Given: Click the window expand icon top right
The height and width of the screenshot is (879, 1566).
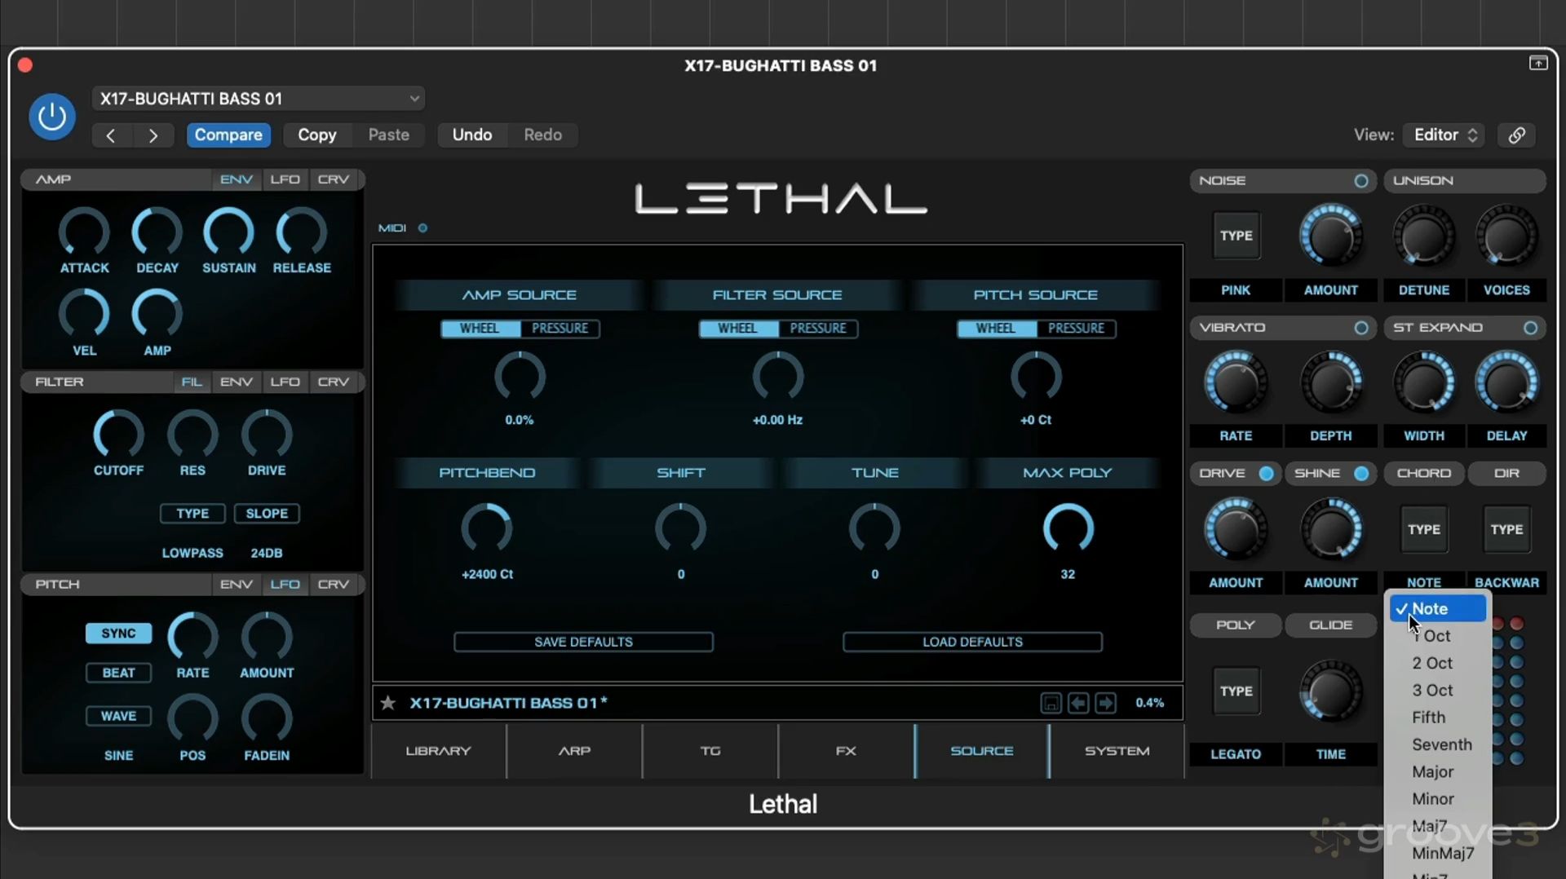Looking at the screenshot, I should (x=1537, y=64).
